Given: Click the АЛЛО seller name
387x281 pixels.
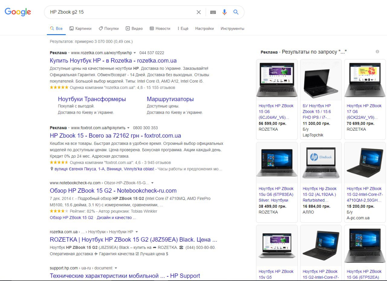Looking at the screenshot, I should click(308, 212).
